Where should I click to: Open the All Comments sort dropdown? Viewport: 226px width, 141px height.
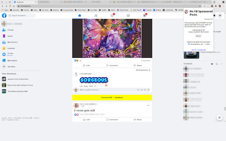pyautogui.click(x=143, y=70)
